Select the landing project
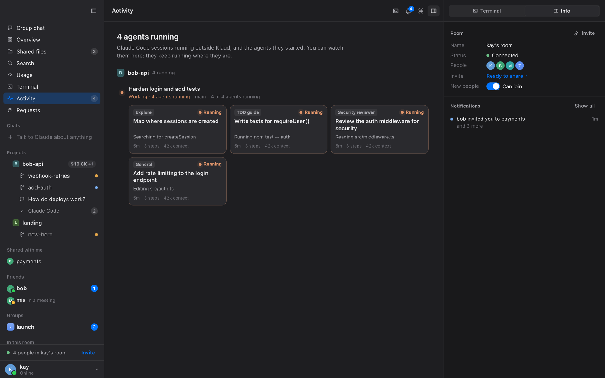 point(52,223)
